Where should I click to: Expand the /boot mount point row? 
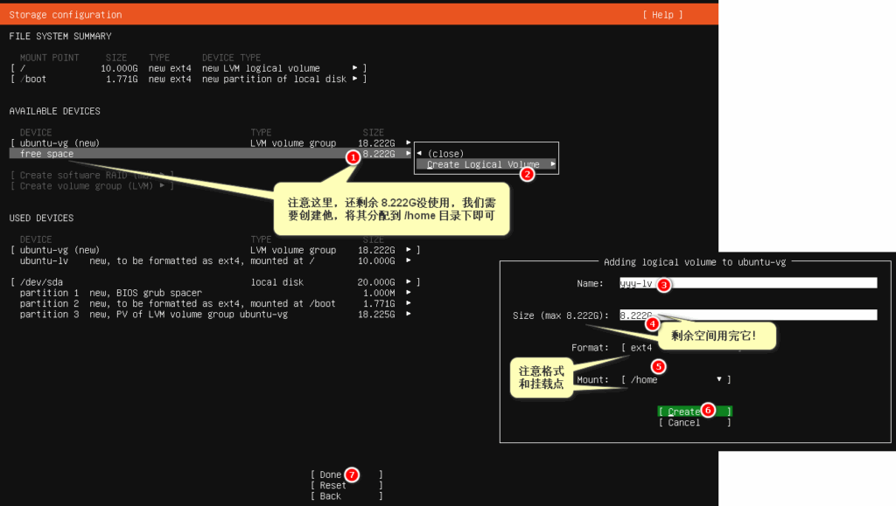point(187,79)
